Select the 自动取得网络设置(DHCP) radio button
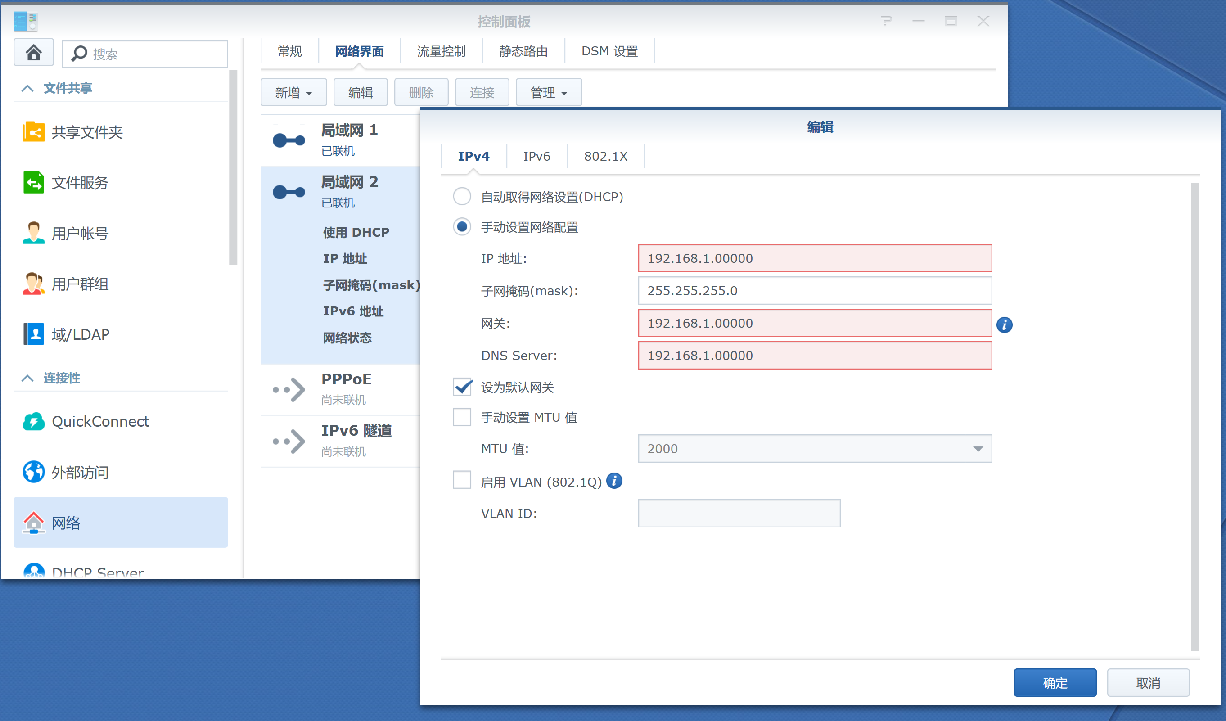This screenshot has width=1226, height=721. [x=462, y=197]
